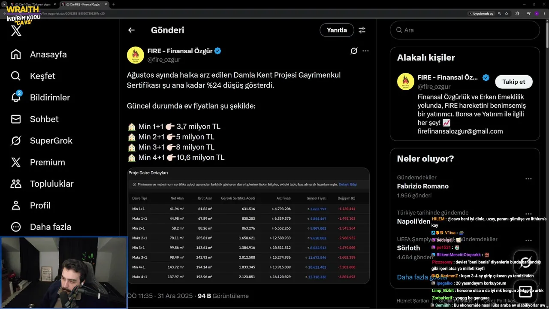Image resolution: width=549 pixels, height=309 pixels.
Task: Go back with the Gönderi arrow
Action: pyautogui.click(x=131, y=30)
